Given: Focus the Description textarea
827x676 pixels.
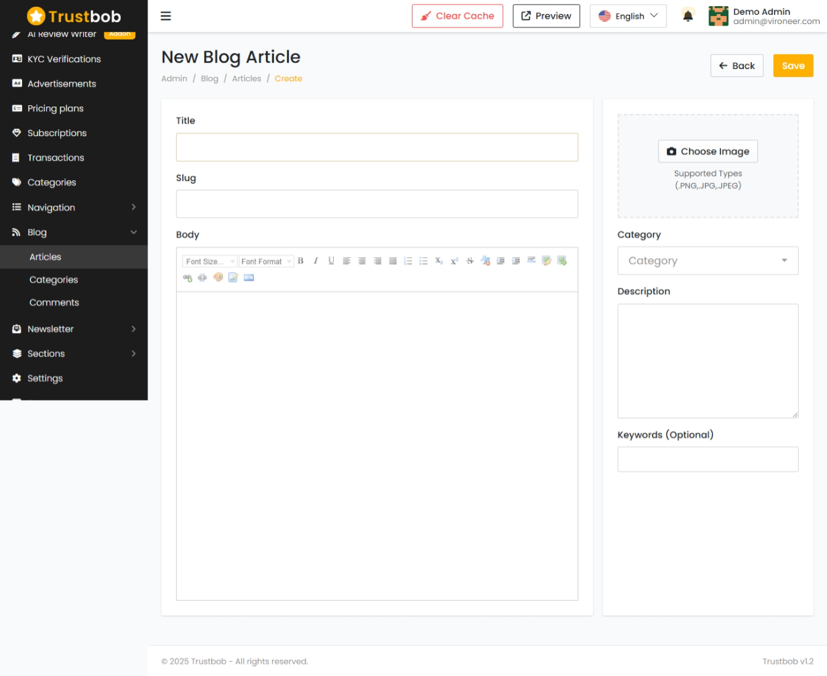Looking at the screenshot, I should [708, 361].
